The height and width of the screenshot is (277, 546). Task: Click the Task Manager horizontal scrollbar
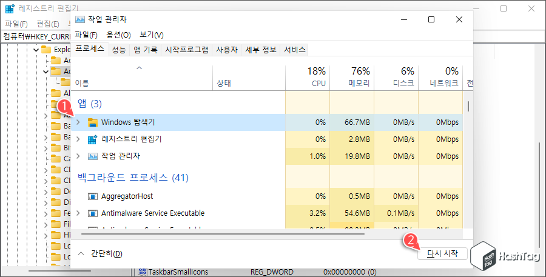(223, 234)
